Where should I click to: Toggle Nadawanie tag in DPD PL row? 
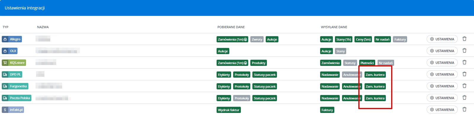point(330,75)
